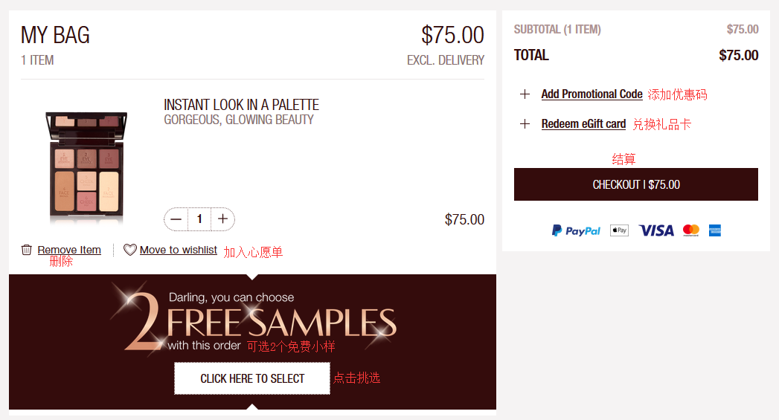Expand eGift card with plus icon

tap(525, 124)
